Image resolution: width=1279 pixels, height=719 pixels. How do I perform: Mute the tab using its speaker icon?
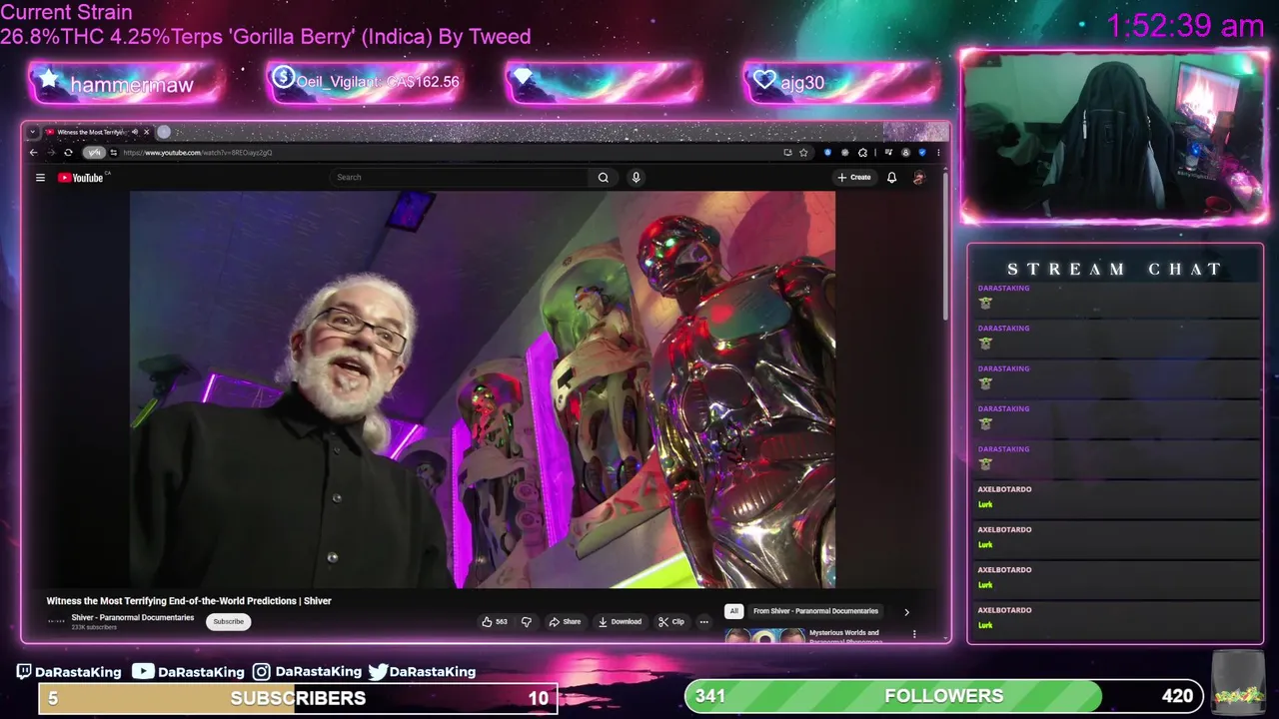pyautogui.click(x=135, y=132)
